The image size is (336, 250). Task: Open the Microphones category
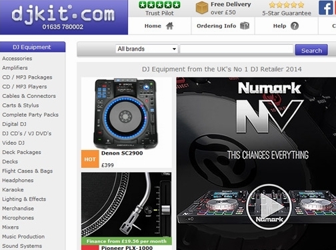(x=18, y=218)
